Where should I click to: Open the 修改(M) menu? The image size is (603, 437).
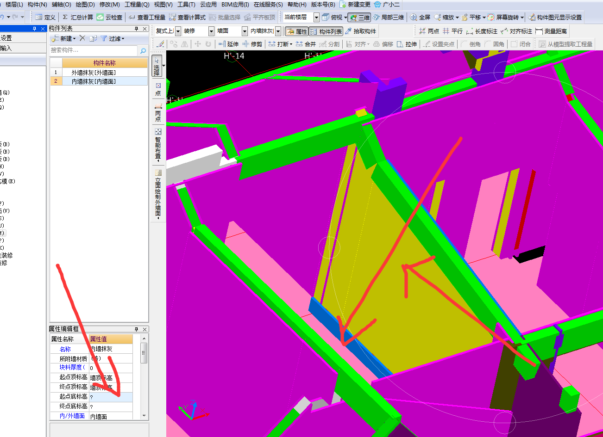click(x=109, y=4)
